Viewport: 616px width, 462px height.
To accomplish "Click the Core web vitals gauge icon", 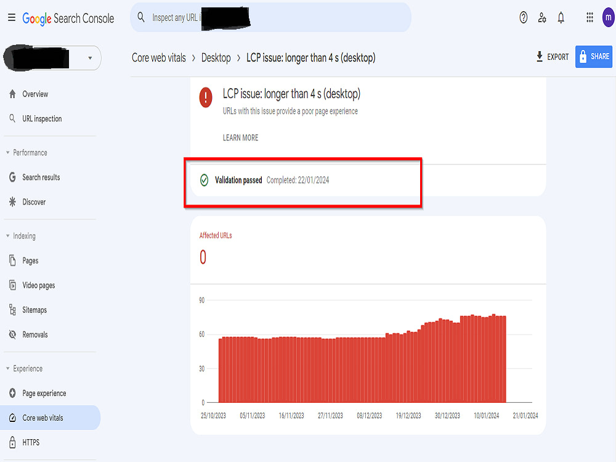I will [x=12, y=418].
